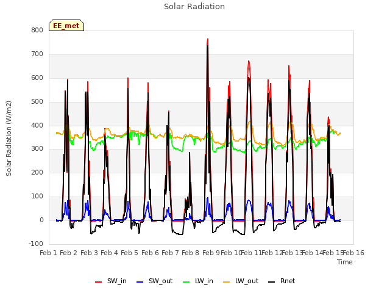The height and width of the screenshot is (293, 390).
Task: Toggle the LW_out legend entry
Action: pyautogui.click(x=241, y=281)
